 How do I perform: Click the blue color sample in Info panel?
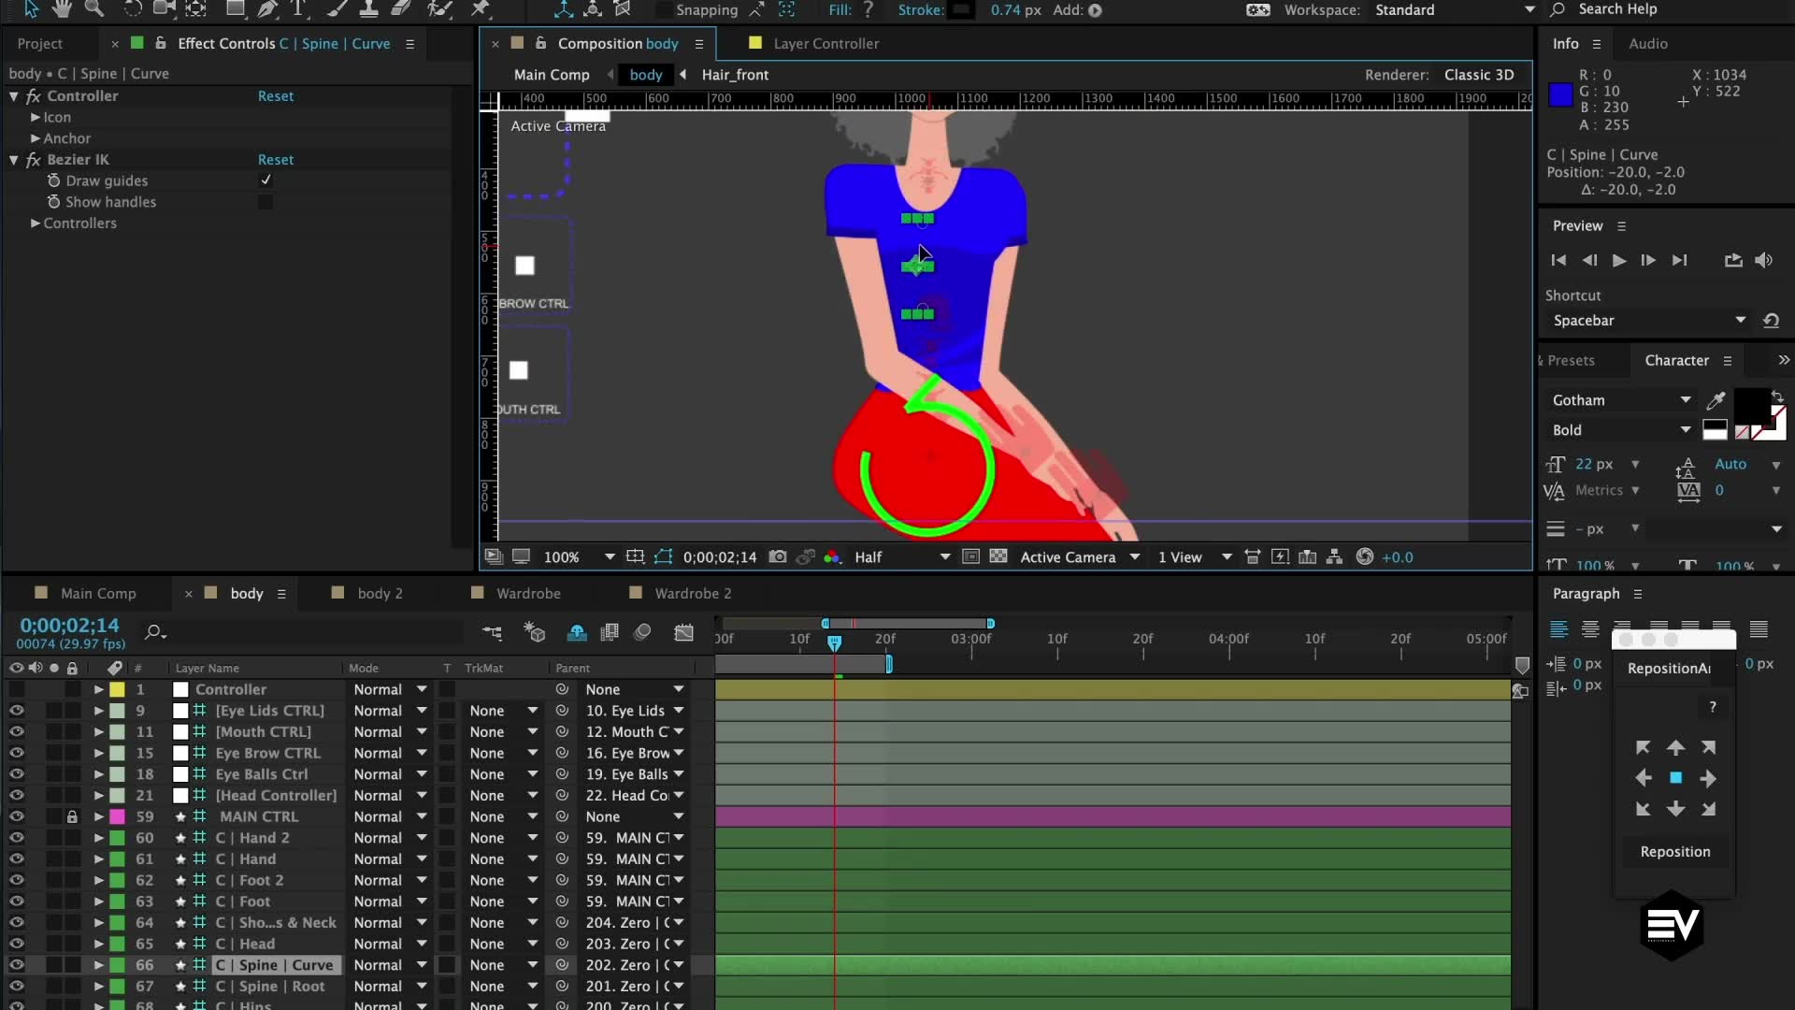1559,94
